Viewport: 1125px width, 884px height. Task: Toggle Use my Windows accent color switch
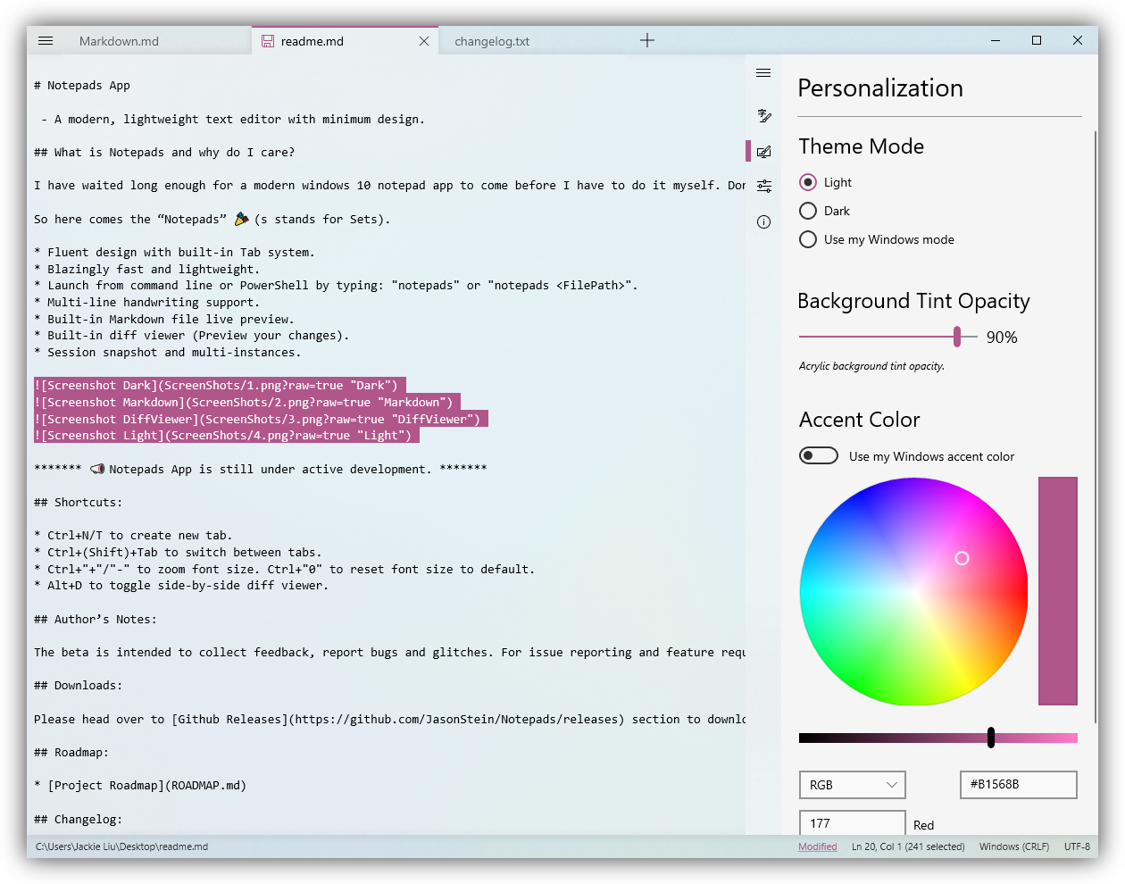(818, 455)
